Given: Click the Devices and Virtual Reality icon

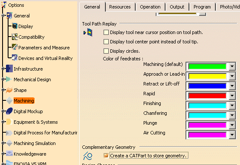Looking at the screenshot, I should coord(14,58).
